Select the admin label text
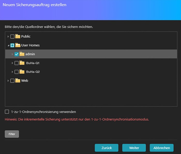This screenshot has width=181, height=154. pos(30,54)
